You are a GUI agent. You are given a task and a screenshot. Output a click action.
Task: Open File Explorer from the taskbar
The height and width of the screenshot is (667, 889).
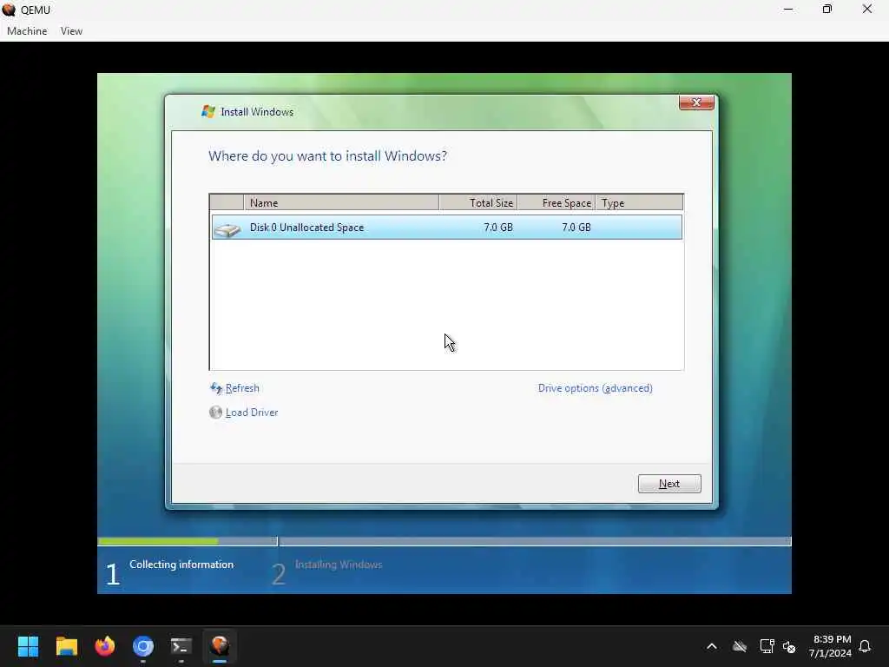pos(66,646)
